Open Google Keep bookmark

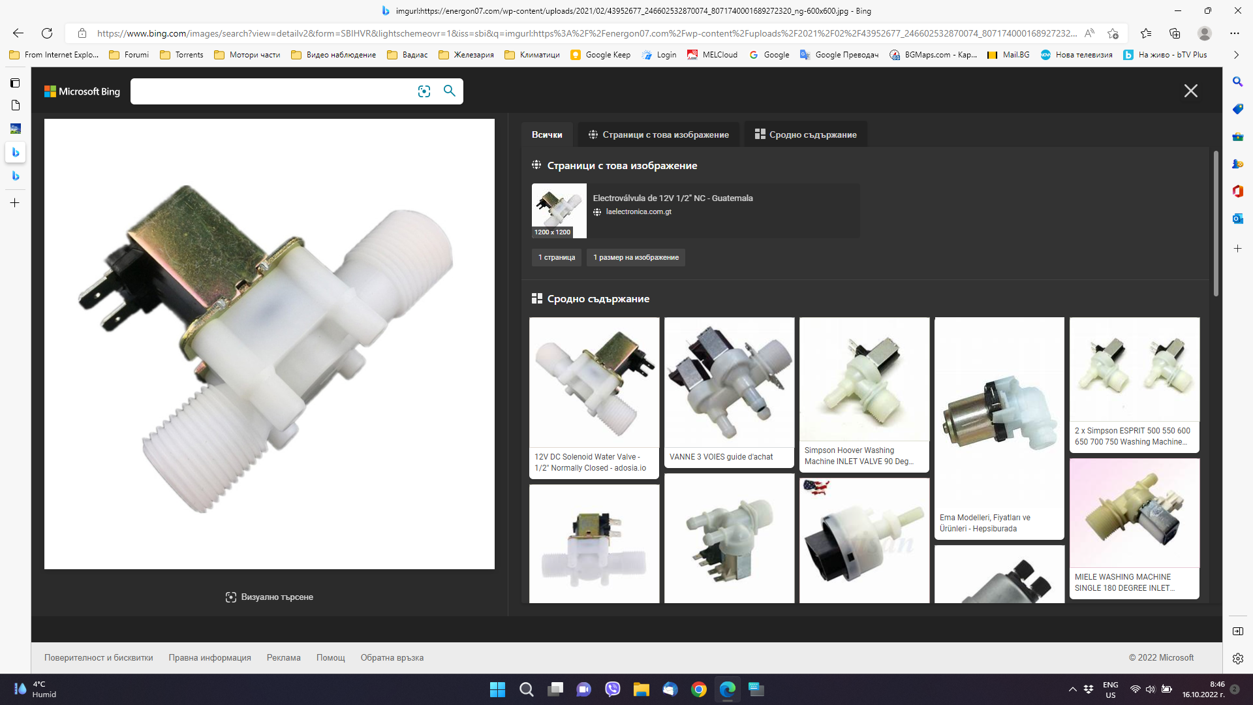(601, 55)
